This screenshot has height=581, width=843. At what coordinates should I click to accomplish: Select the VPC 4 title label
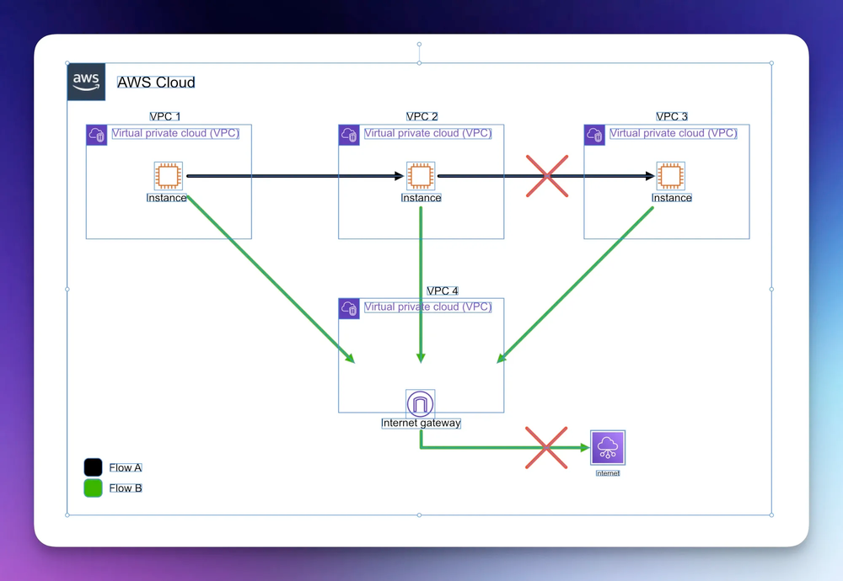[443, 290]
